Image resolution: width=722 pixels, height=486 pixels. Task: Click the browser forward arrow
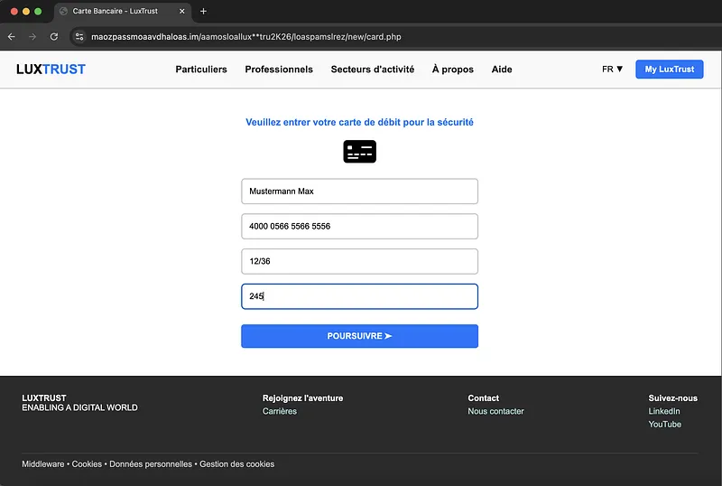pyautogui.click(x=32, y=36)
